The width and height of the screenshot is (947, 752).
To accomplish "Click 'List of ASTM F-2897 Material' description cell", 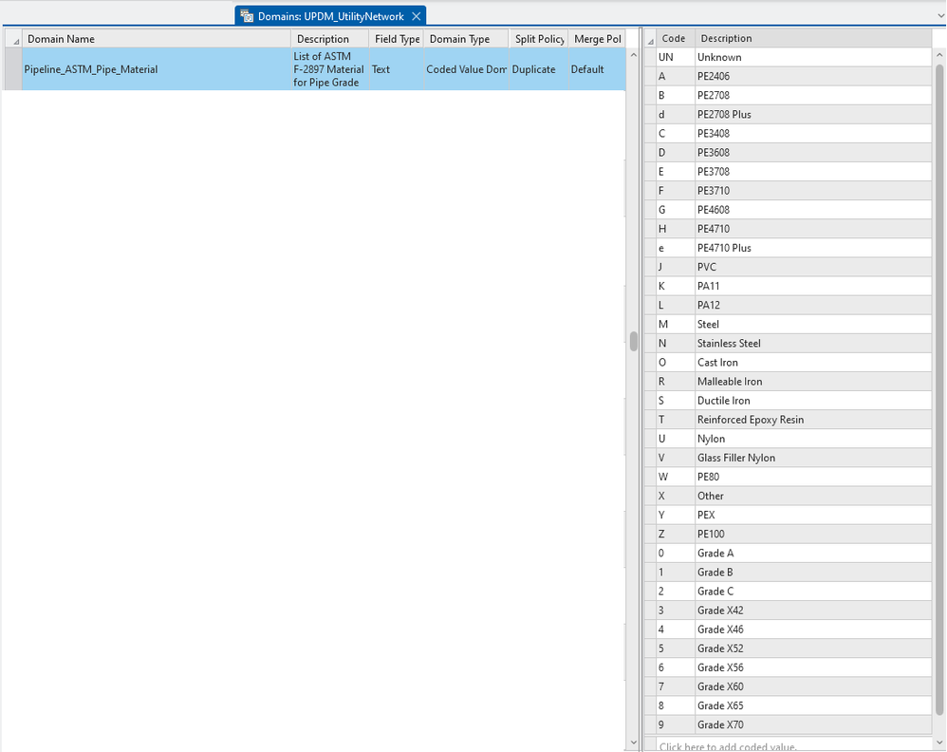I will pyautogui.click(x=330, y=69).
